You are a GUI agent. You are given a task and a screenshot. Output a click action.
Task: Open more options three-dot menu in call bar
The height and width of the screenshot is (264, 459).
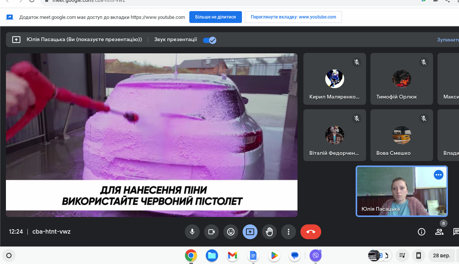[289, 232]
